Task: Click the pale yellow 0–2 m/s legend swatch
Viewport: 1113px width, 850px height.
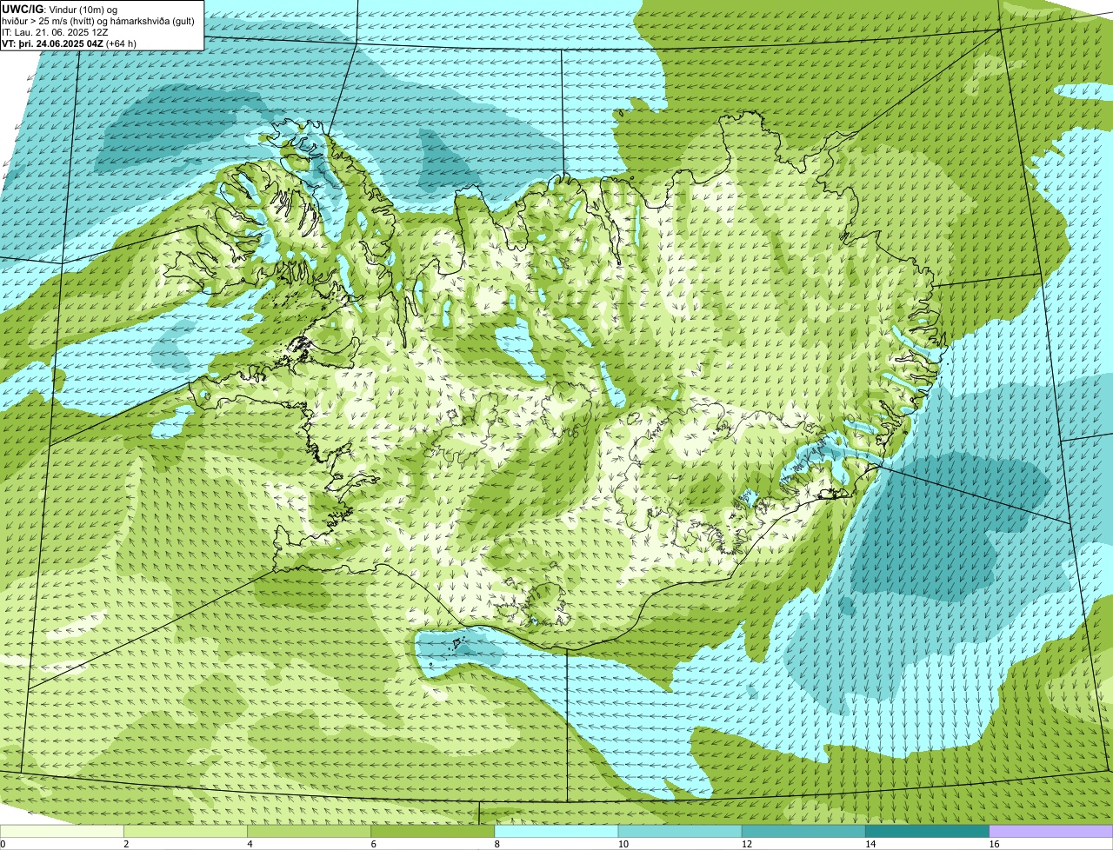Action: click(62, 831)
